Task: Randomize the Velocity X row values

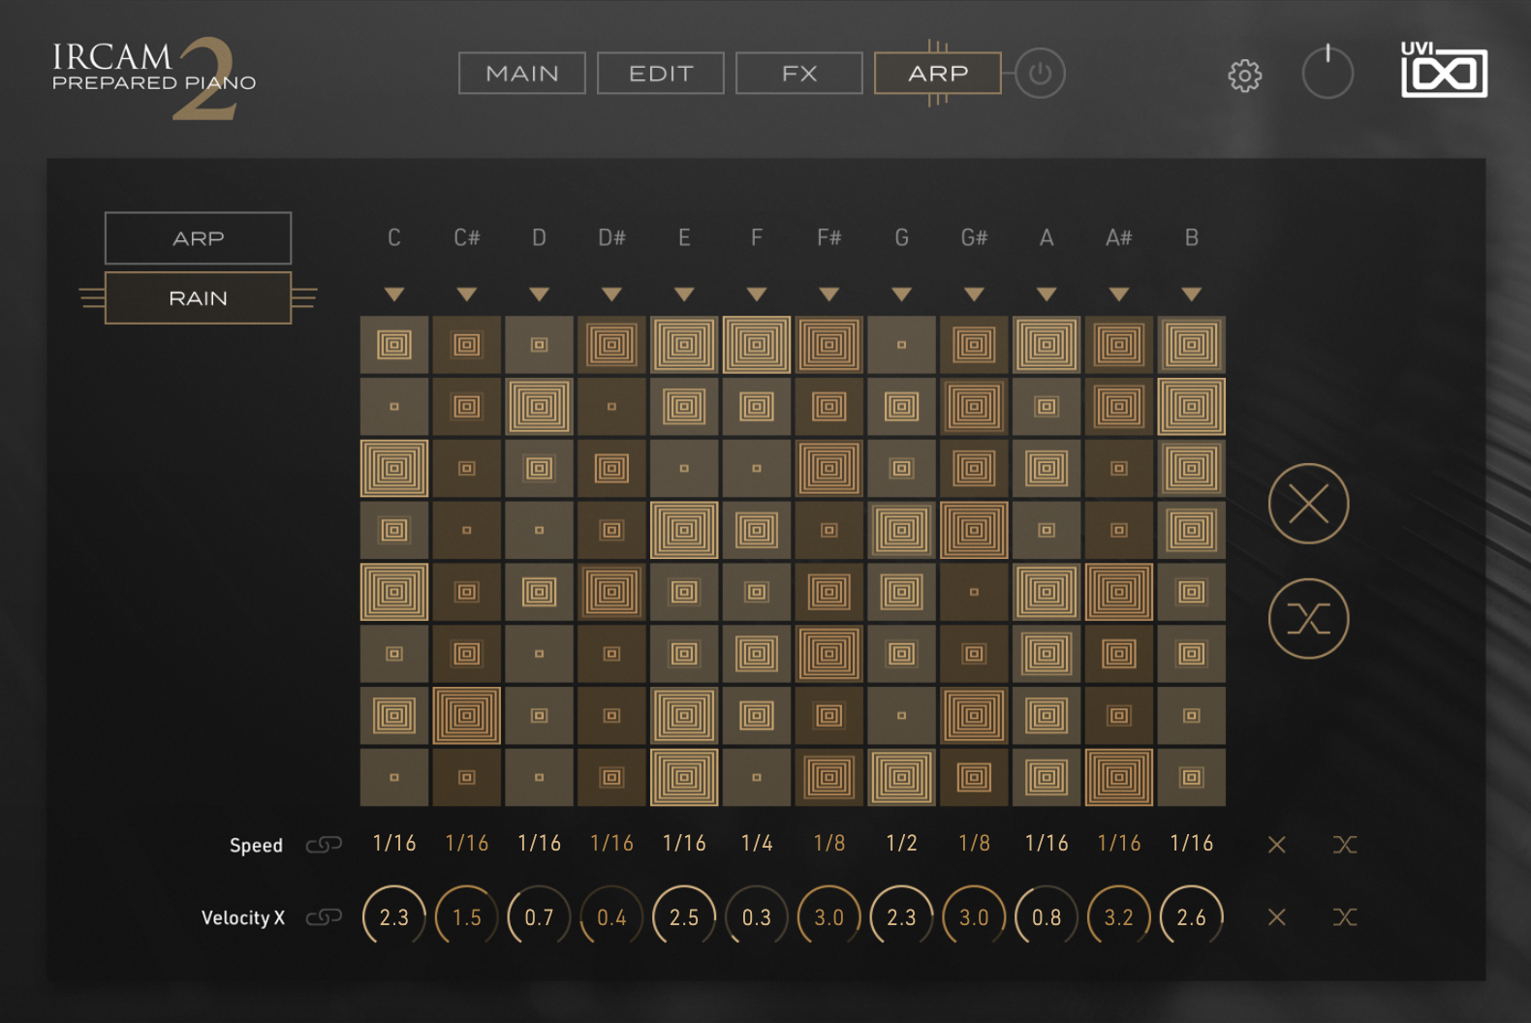Action: point(1345,916)
